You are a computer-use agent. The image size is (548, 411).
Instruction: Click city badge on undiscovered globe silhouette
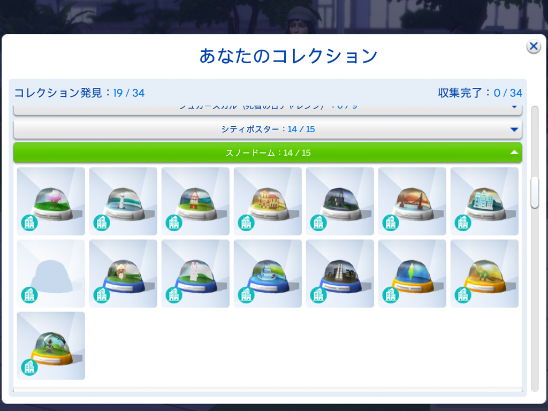pyautogui.click(x=29, y=295)
